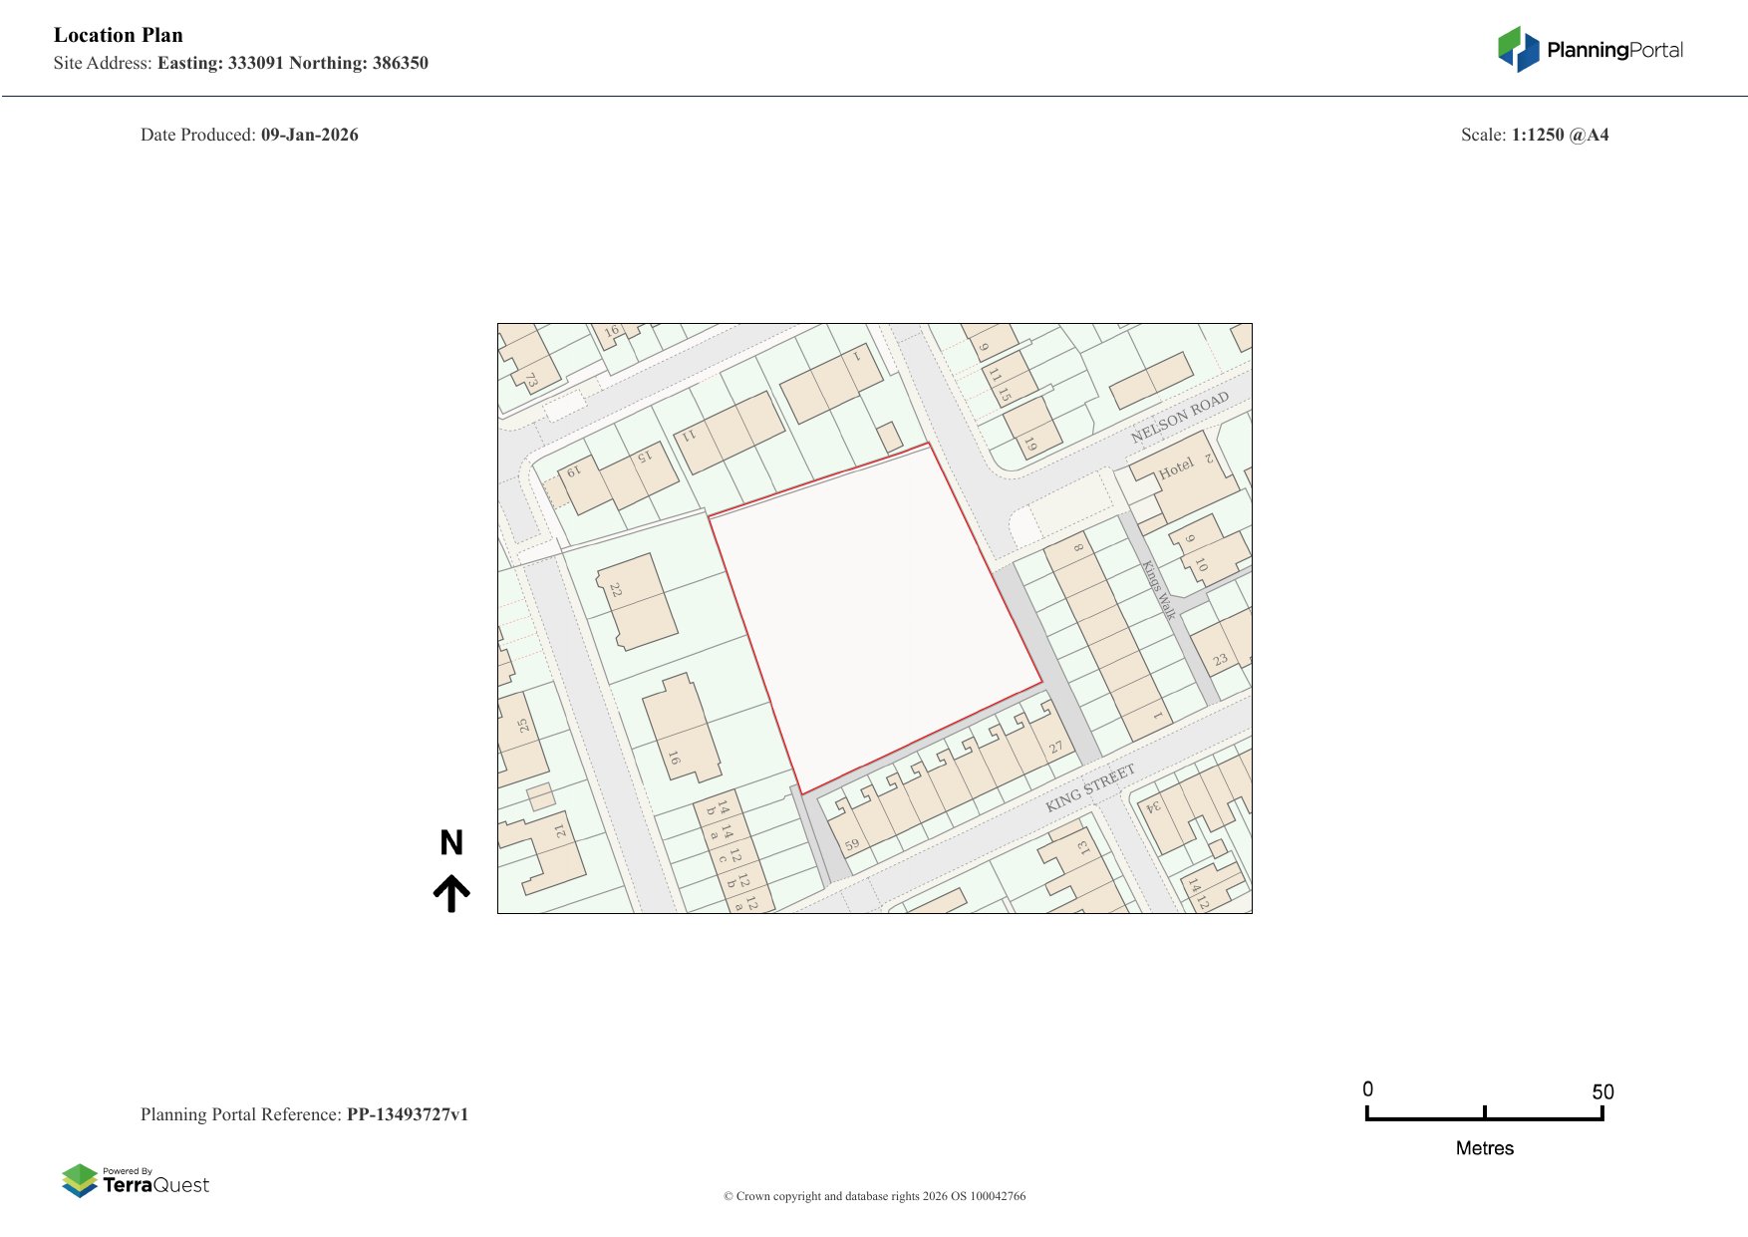
Task: Click the north arrow symbol
Action: coord(451,893)
